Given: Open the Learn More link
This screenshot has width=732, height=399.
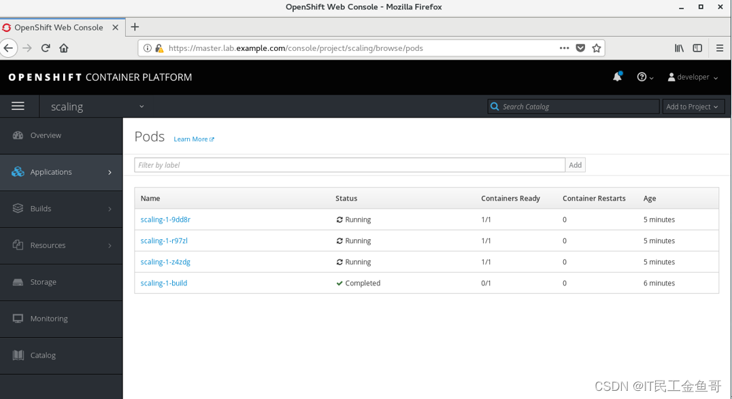Looking at the screenshot, I should [194, 139].
